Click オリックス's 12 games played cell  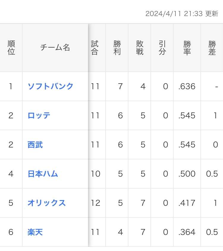point(96,203)
